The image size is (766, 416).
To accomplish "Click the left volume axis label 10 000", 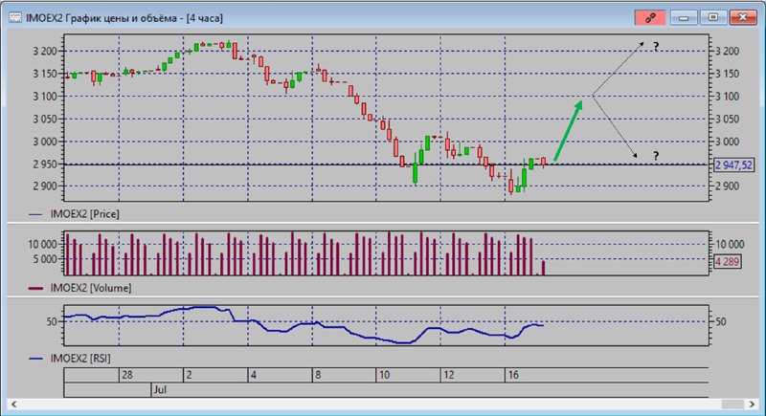I will pos(43,244).
